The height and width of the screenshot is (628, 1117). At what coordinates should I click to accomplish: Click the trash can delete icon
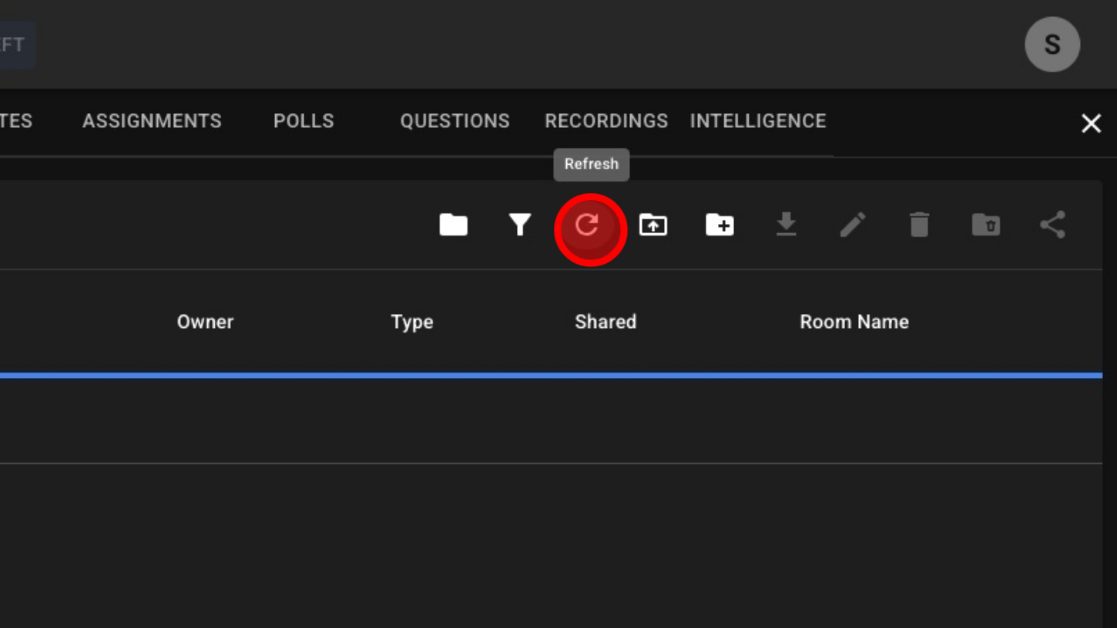click(x=919, y=225)
